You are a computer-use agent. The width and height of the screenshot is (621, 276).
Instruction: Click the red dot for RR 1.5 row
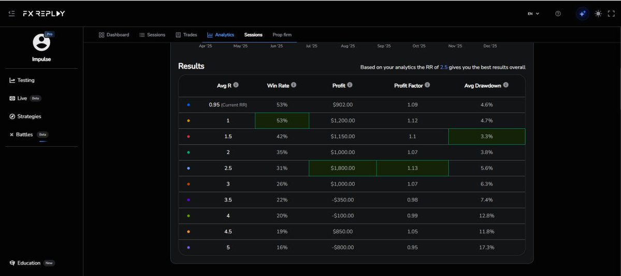pos(189,136)
